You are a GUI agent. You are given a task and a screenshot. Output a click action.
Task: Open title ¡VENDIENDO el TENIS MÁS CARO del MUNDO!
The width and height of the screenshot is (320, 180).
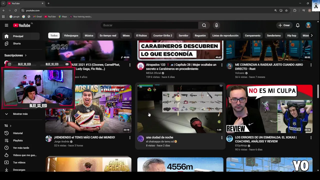[x=84, y=137]
